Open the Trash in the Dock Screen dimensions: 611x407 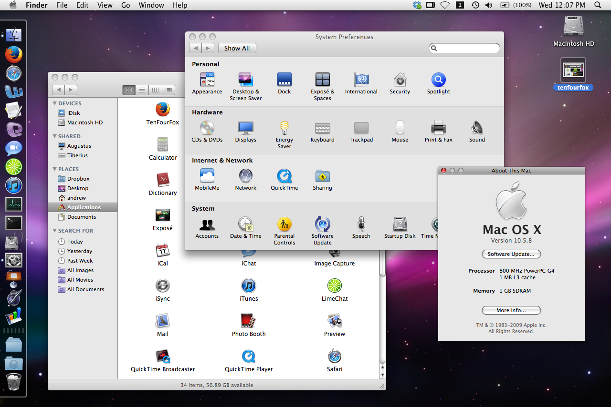pos(14,382)
